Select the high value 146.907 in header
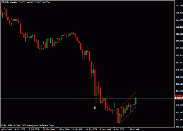Screen dimensions: 183x131 [30, 2]
